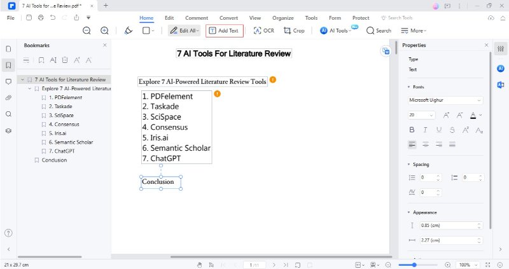Switch to the Protect tab
Screen dimensions: 509x269
[361, 18]
